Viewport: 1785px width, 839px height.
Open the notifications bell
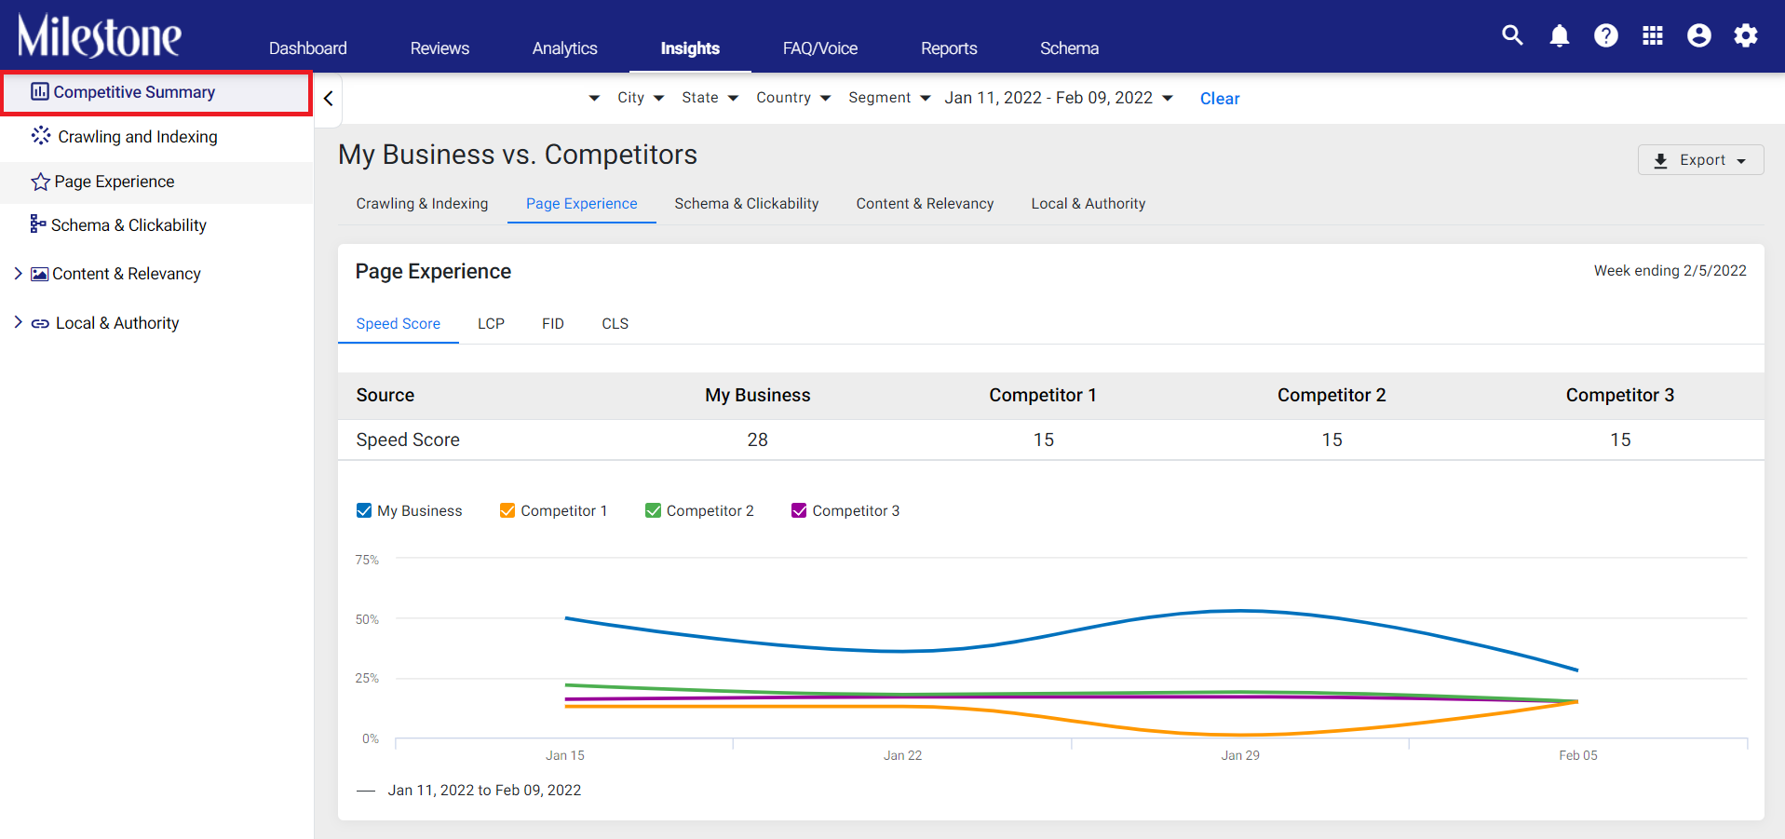[x=1559, y=35]
